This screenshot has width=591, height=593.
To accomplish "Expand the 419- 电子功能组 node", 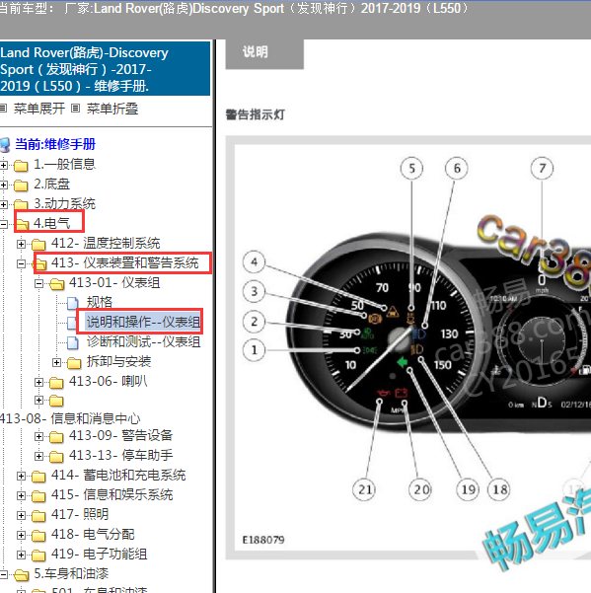I will tap(21, 555).
